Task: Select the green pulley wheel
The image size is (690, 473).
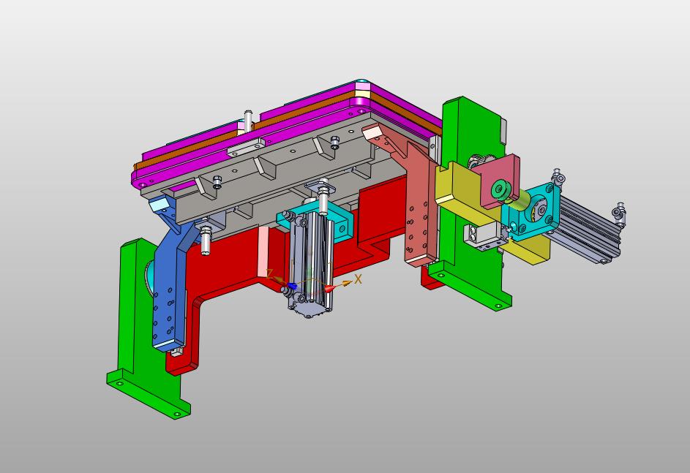Action: pos(500,189)
